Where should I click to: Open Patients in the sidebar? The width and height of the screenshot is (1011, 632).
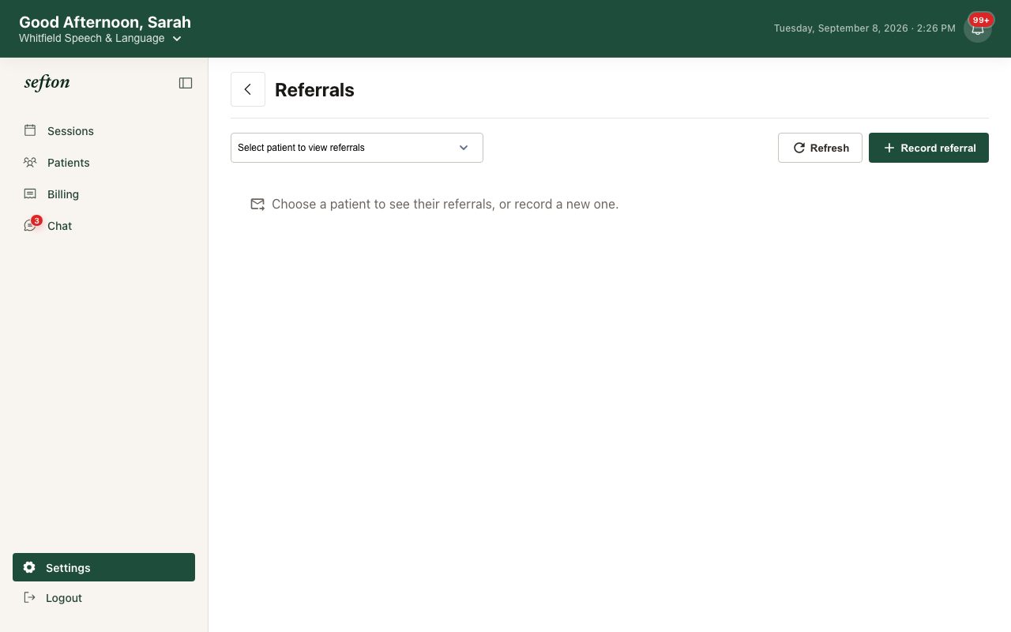103,163
